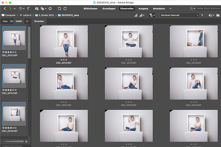The image size is (221, 147).
Task: Rotate image 90° clockwise
Action: pyautogui.click(x=65, y=9)
